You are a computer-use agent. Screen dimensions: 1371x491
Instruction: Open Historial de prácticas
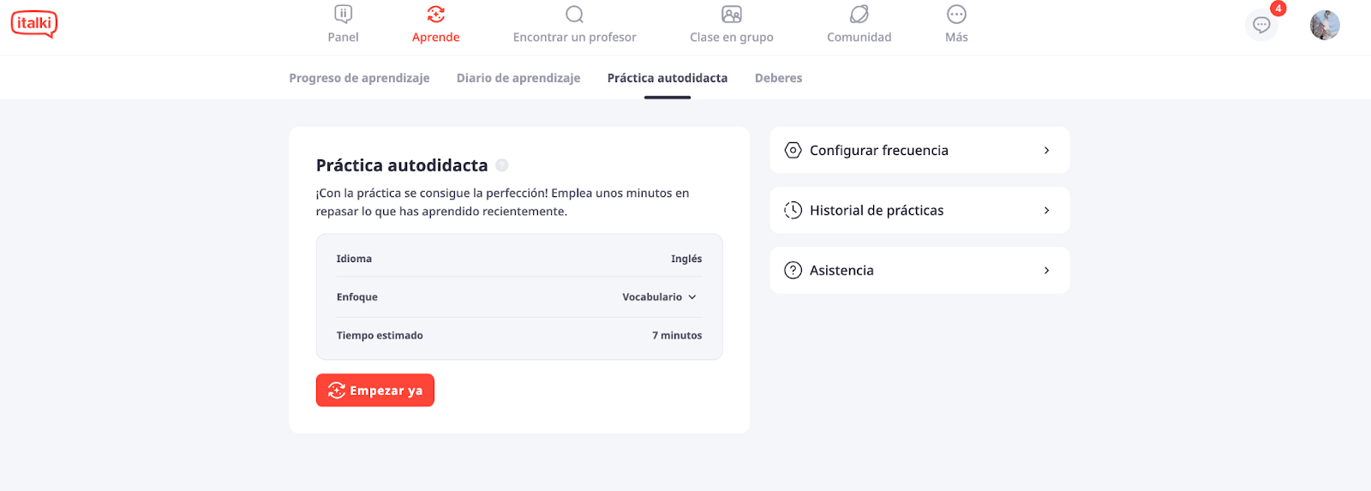[x=919, y=210]
